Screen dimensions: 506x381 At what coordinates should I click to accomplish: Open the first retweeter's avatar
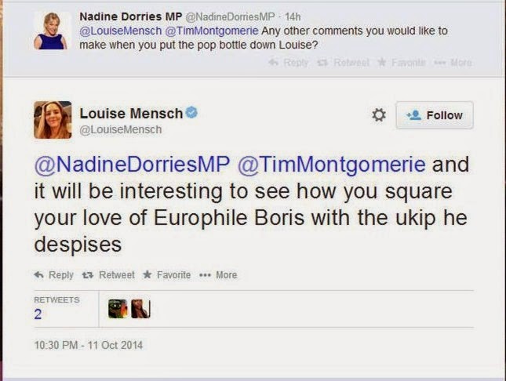[x=117, y=310]
